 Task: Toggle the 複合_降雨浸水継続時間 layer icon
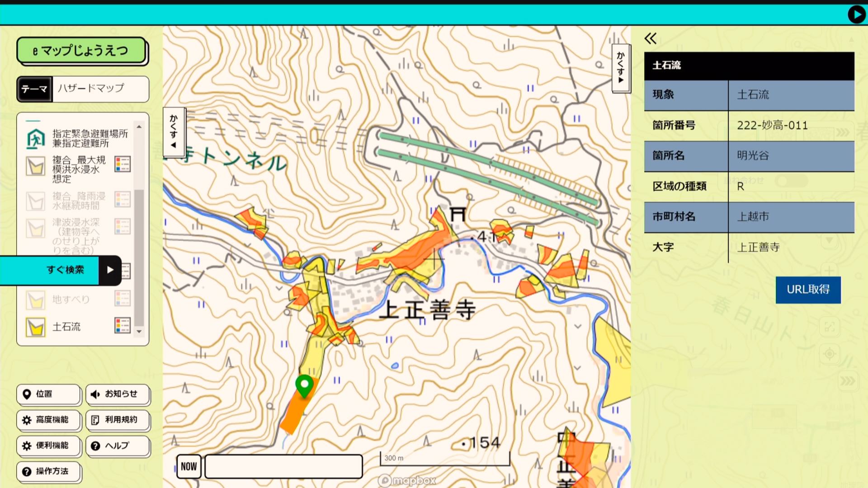pos(35,201)
